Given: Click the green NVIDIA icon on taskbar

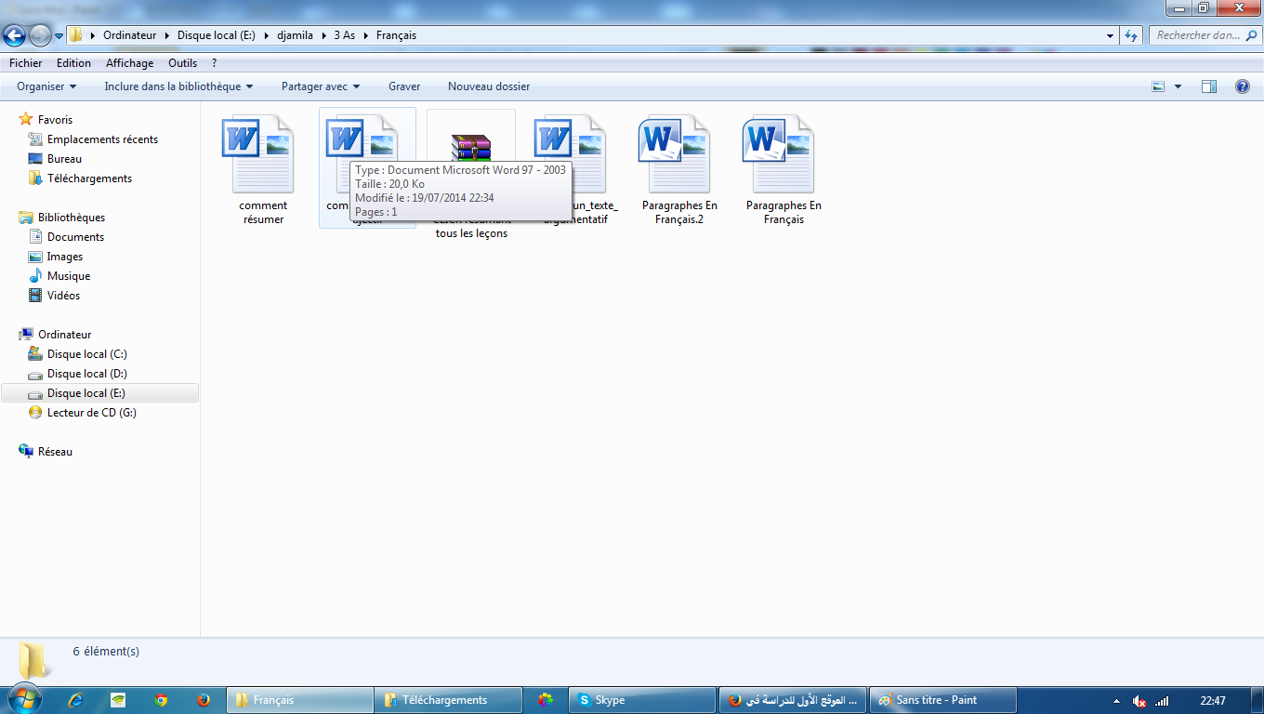Looking at the screenshot, I should [118, 700].
